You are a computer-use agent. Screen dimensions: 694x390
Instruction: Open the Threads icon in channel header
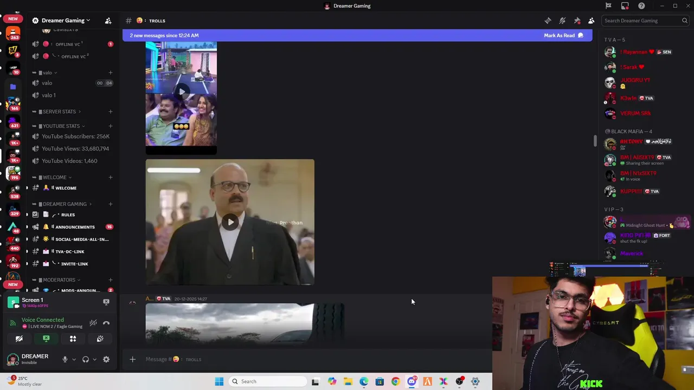[x=548, y=21]
